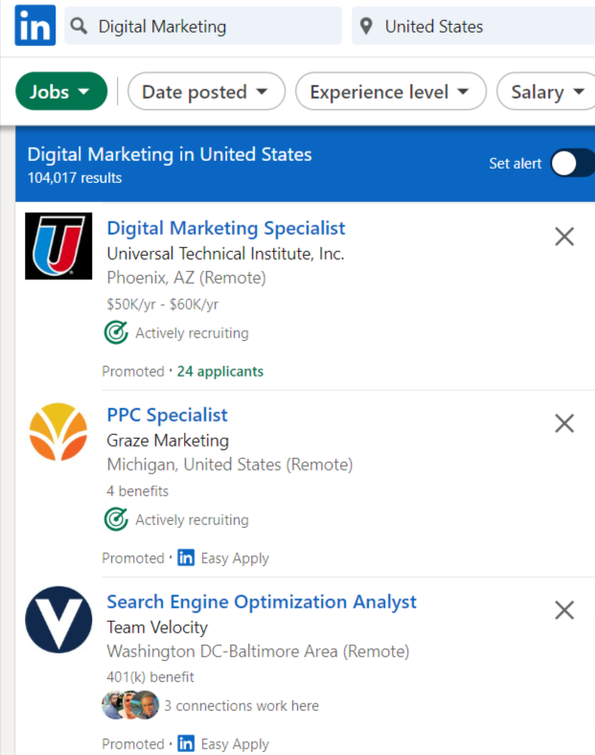Click the Phoenix, AZ (Remote) location
595x755 pixels.
186,278
